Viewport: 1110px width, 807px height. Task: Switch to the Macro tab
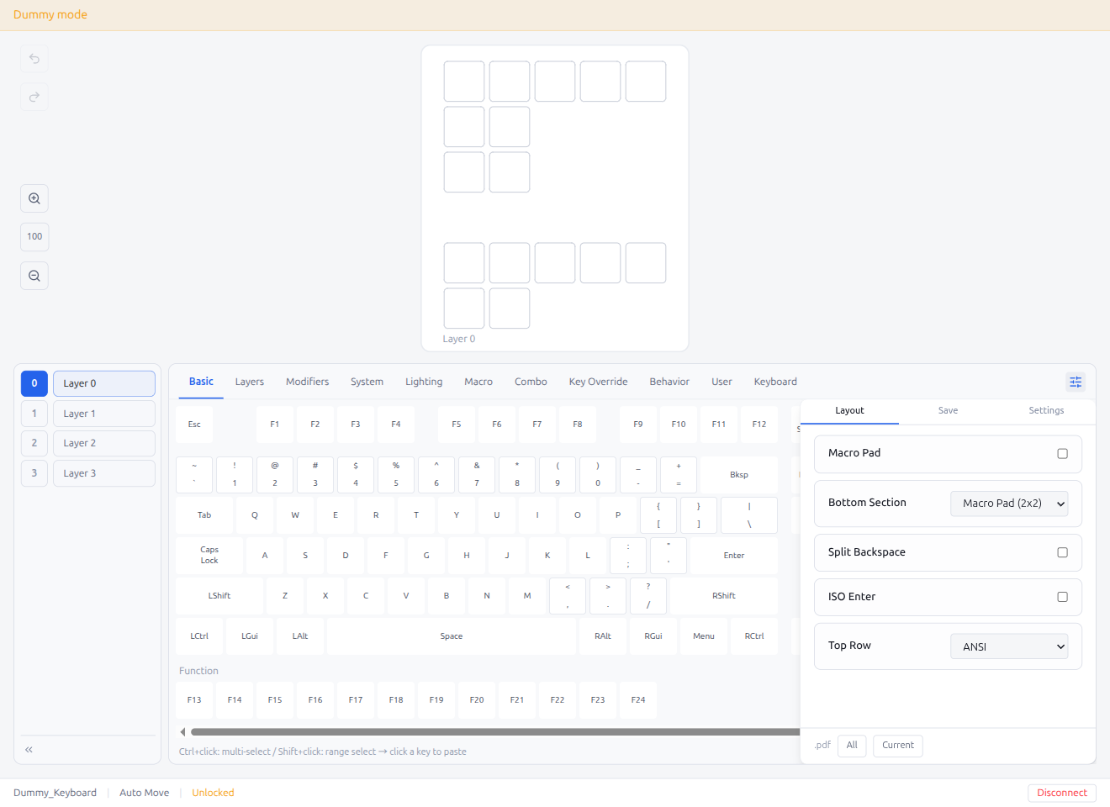[478, 381]
